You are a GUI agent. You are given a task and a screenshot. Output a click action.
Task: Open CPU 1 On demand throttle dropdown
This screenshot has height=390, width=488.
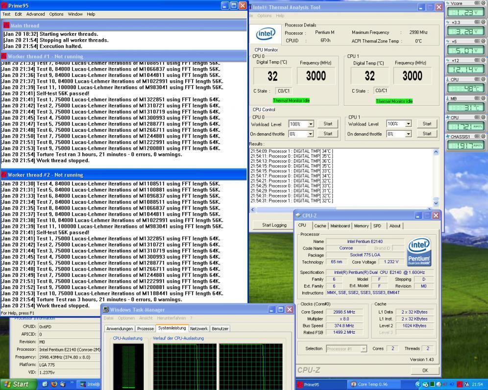(x=408, y=134)
